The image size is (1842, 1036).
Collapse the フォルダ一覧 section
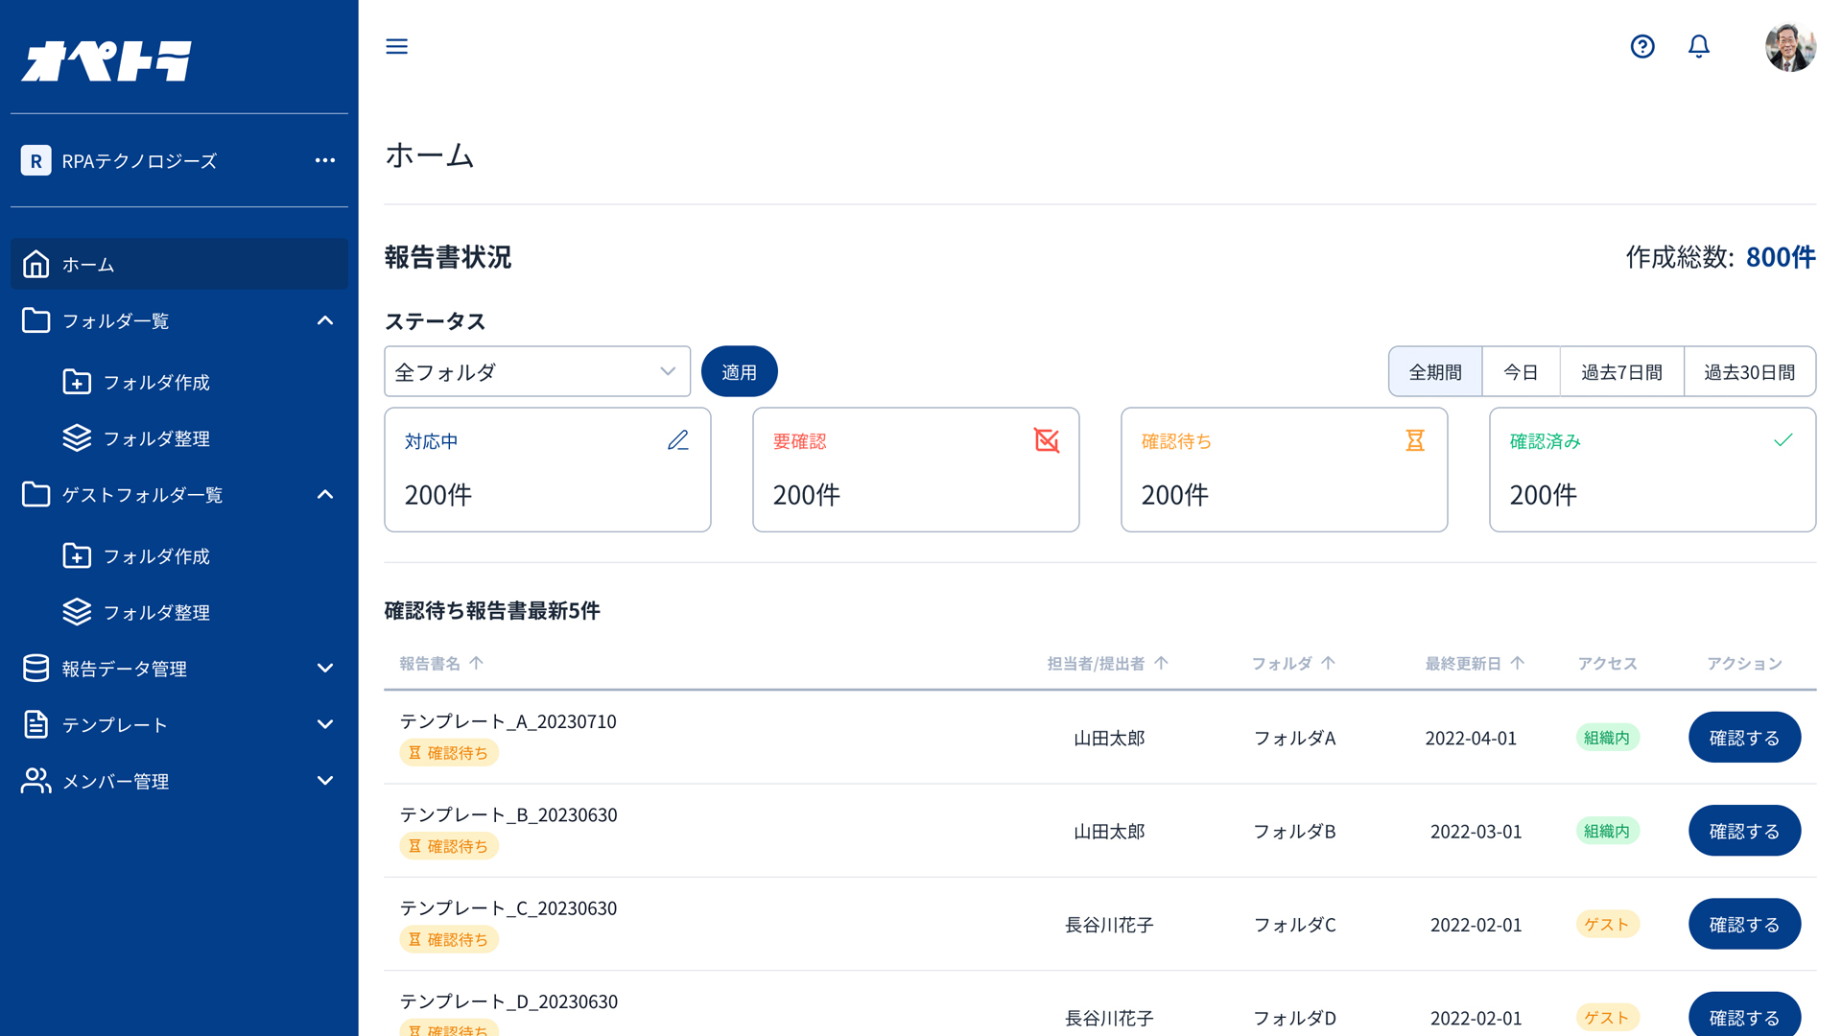325,320
